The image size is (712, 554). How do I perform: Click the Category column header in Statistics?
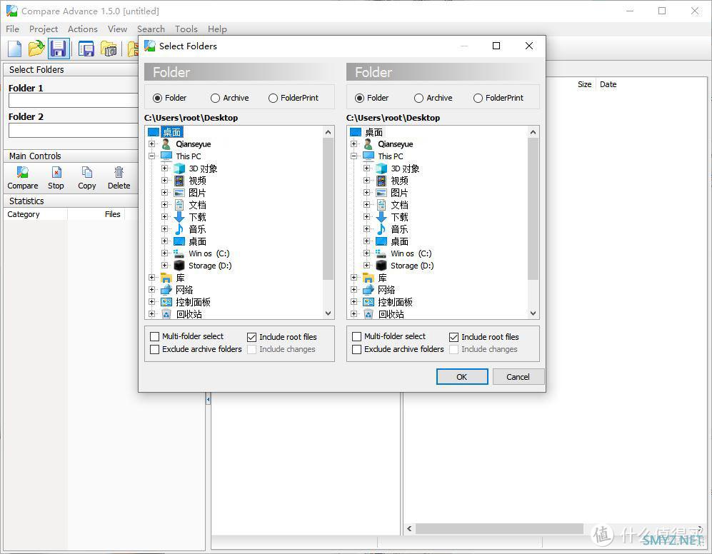23,214
